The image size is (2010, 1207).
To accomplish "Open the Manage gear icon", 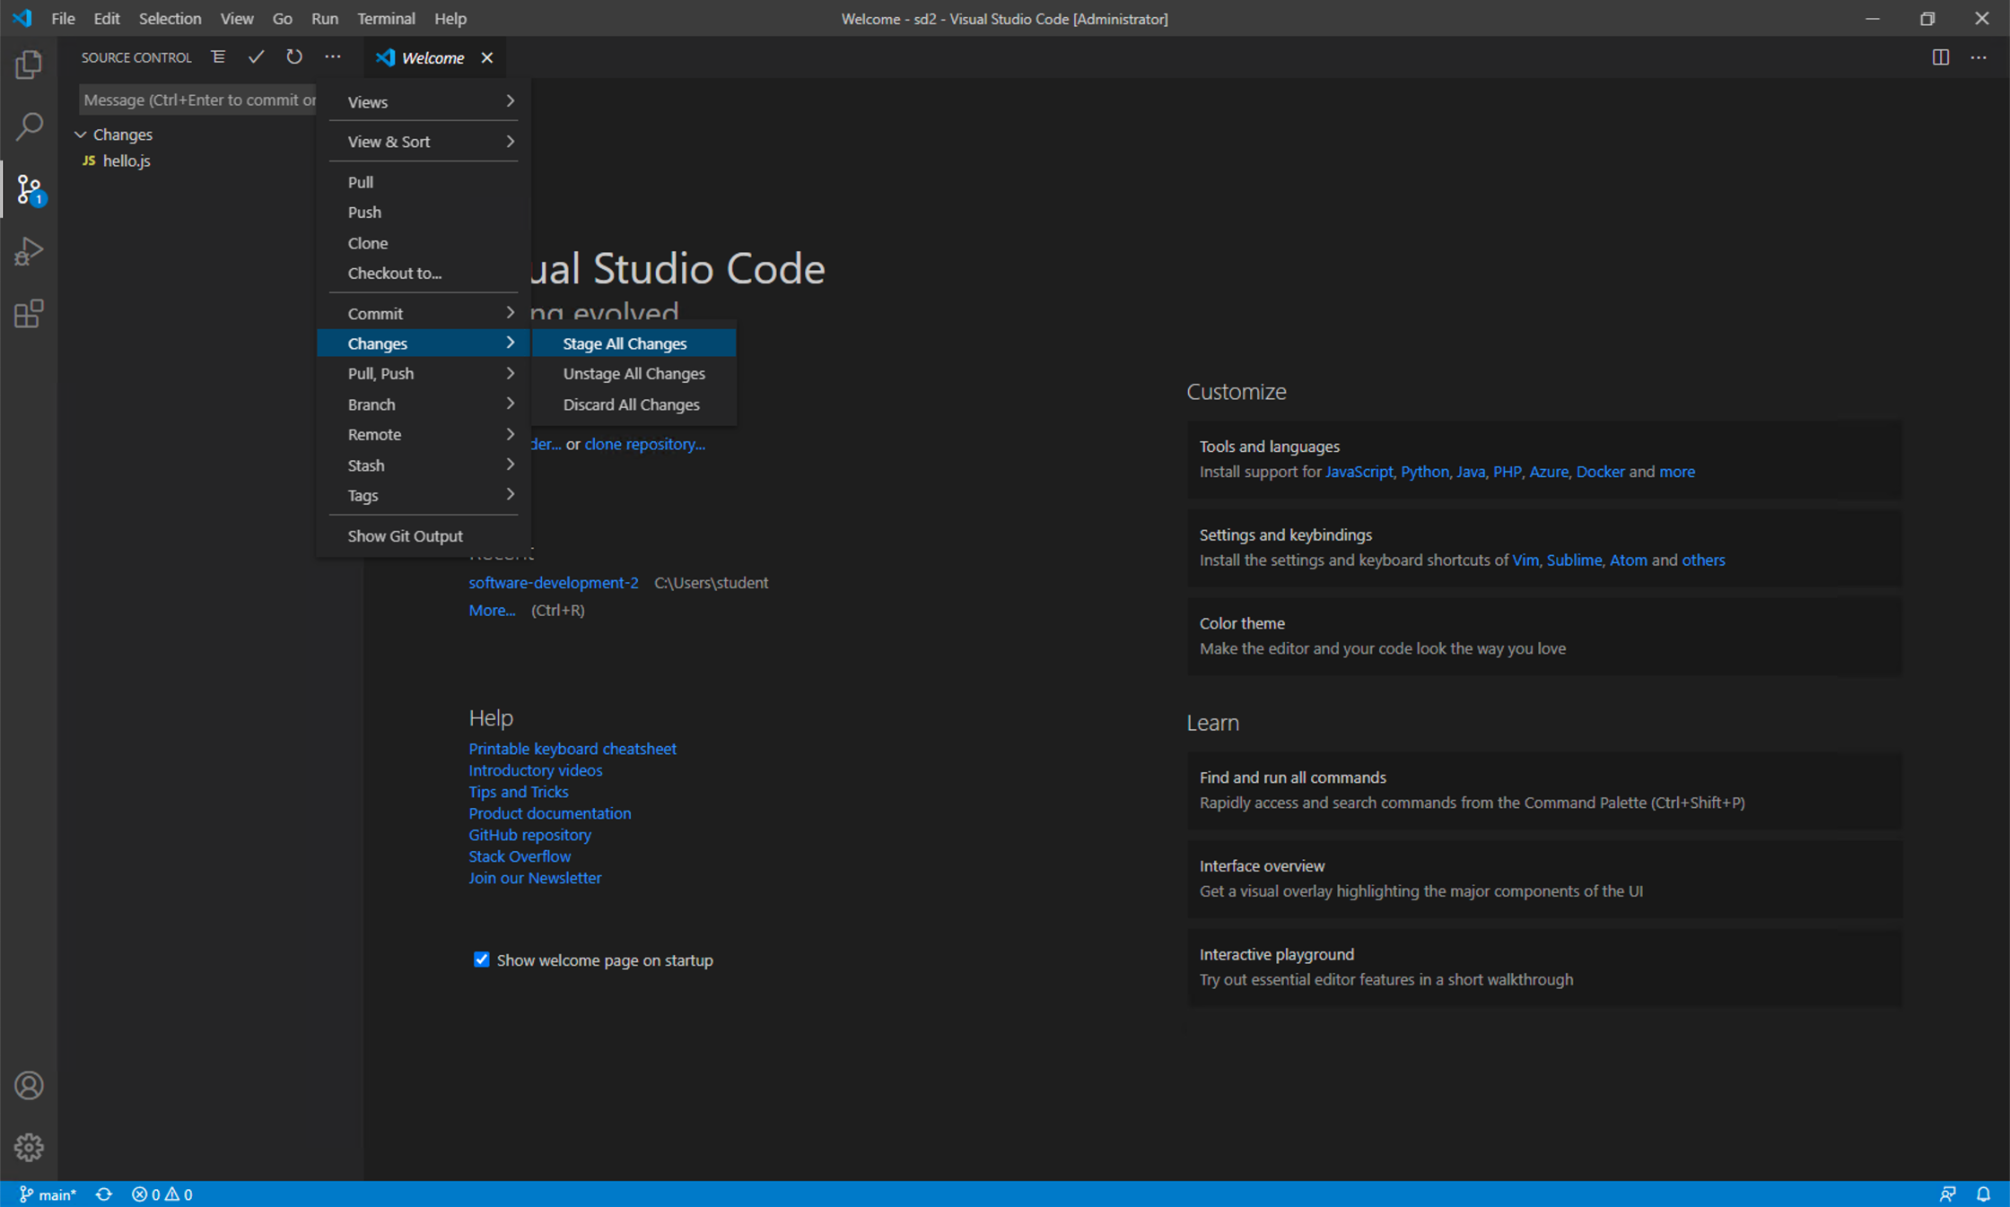I will [29, 1147].
